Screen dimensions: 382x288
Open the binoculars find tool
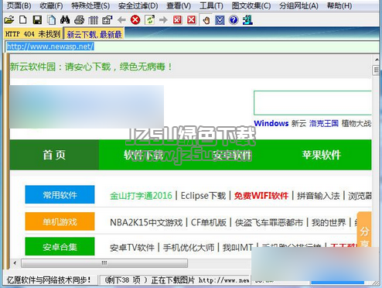coord(65,20)
